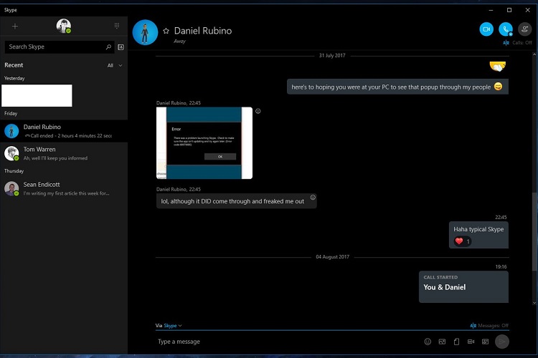The width and height of the screenshot is (538, 358).
Task: Open Daniel Rubino's header profile picture
Action: pyautogui.click(x=145, y=32)
